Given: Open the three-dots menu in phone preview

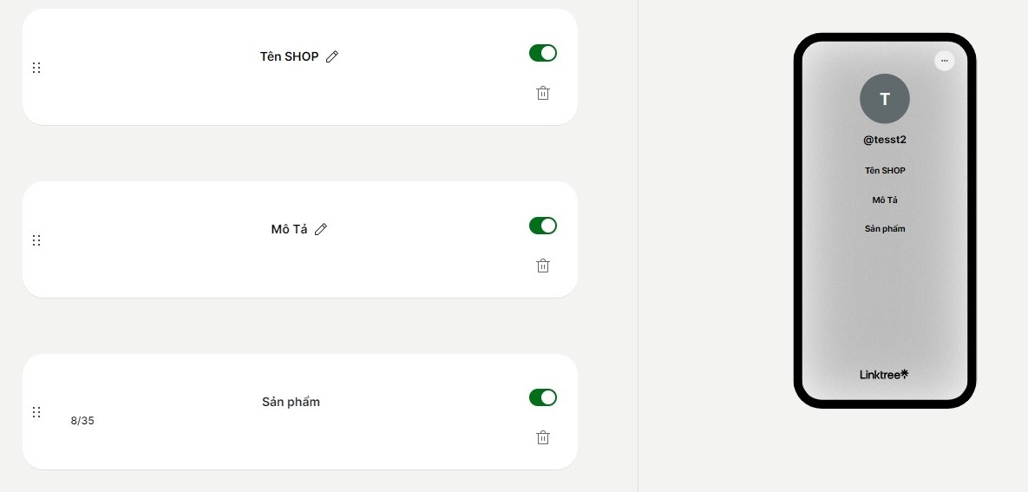Looking at the screenshot, I should point(944,61).
